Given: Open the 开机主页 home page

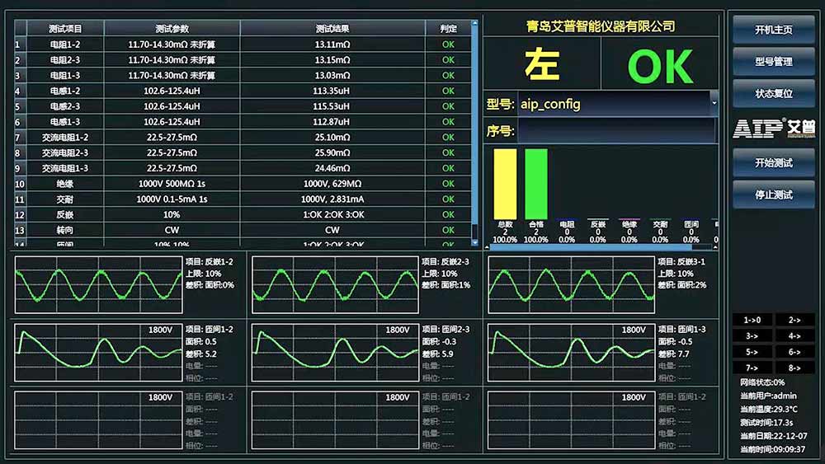Looking at the screenshot, I should 773,30.
